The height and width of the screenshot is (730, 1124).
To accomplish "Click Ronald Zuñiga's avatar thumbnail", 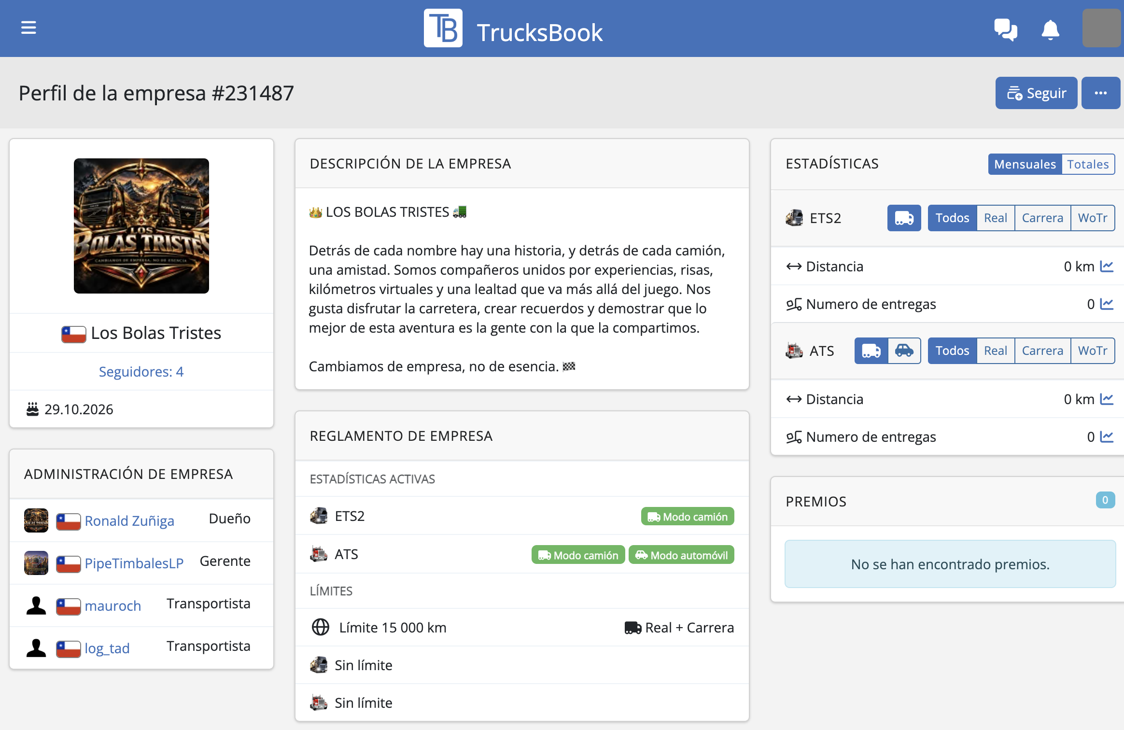I will click(x=36, y=520).
